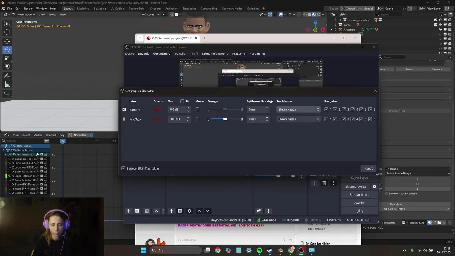The height and width of the screenshot is (256, 455).
Task: Enable Bake to Active Camera checkbox
Action: [x=386, y=194]
